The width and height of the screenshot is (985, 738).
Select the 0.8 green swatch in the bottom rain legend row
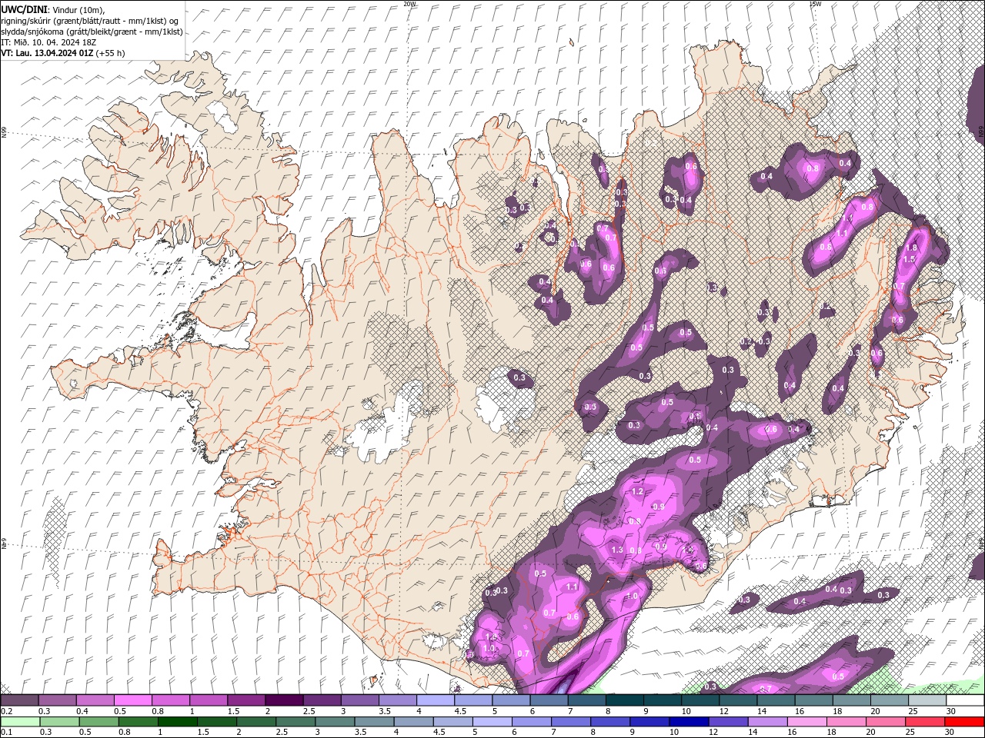click(138, 722)
